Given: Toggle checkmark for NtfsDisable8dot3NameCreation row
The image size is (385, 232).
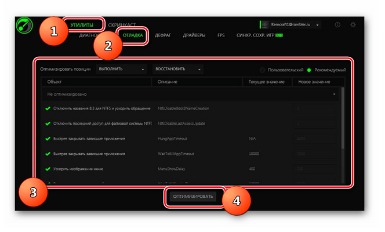Looking at the screenshot, I should pyautogui.click(x=48, y=108).
